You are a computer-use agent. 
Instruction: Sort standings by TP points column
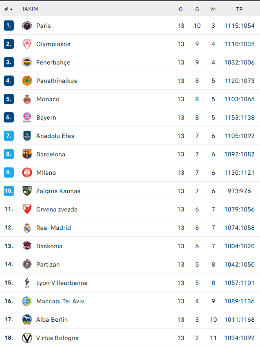tap(239, 9)
